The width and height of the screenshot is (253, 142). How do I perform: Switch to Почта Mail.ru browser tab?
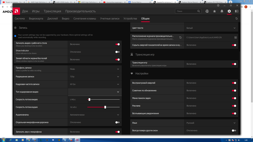[140, 2]
